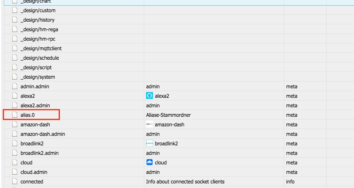The image size is (354, 188).
Task: Select the _design/system entry
Action: (x=38, y=77)
